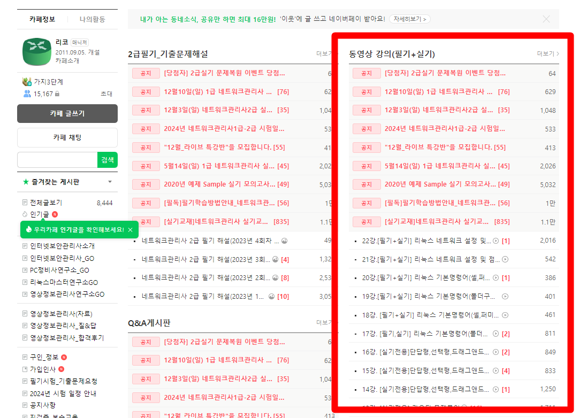Open 리눅스마스터연구소GO board
587x418 pixels.
64,282
